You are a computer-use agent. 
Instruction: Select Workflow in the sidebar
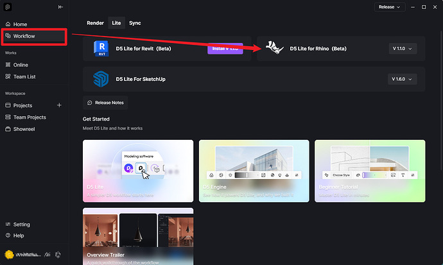click(34, 36)
